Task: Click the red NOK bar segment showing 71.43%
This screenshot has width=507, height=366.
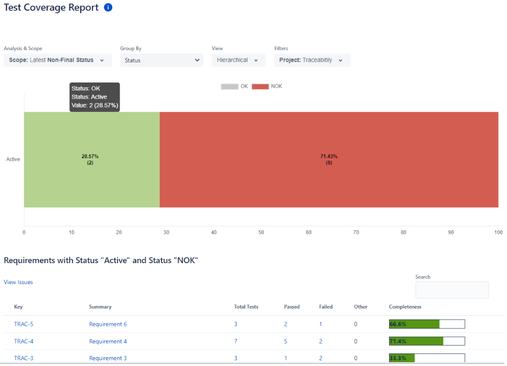Action: (329, 159)
